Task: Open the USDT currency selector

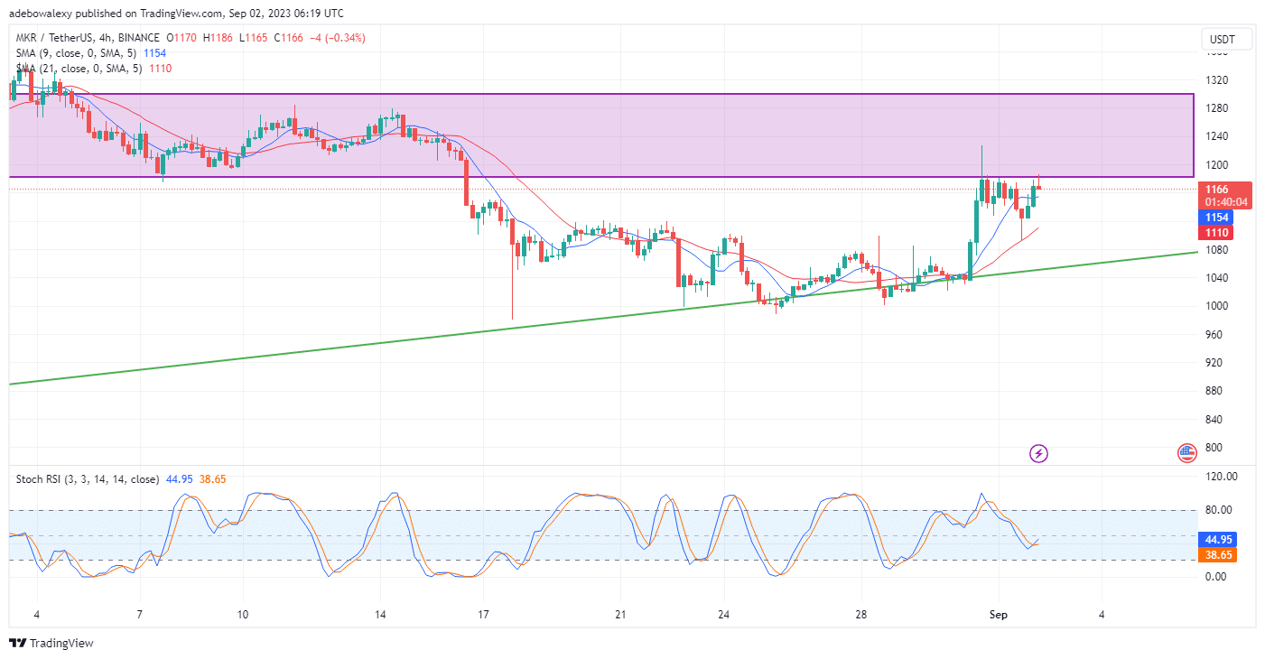Action: [1225, 39]
